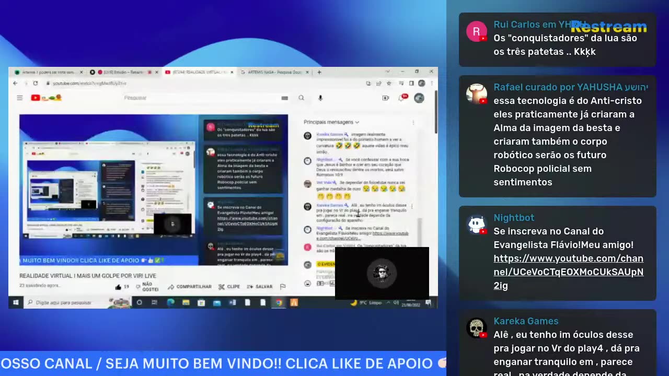Screen dimensions: 669x376
Task: Click the browser share page icon
Action: click(x=378, y=83)
